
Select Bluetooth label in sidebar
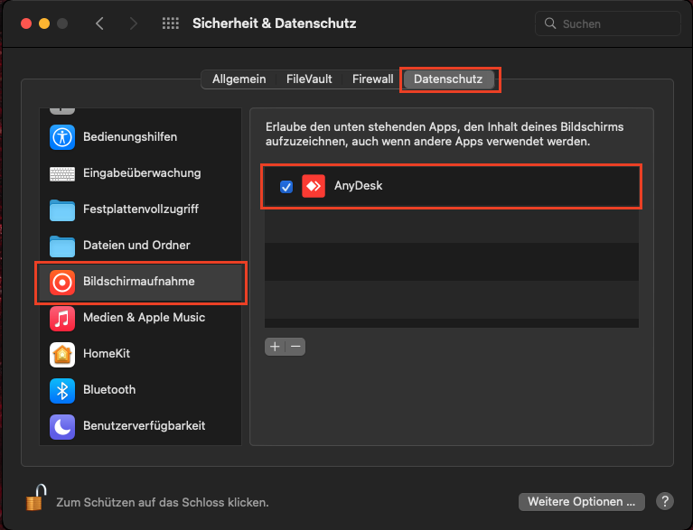109,390
